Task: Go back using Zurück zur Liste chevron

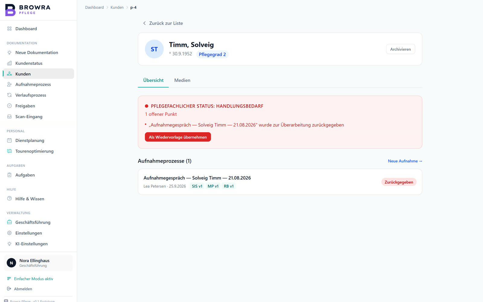Action: [144, 23]
